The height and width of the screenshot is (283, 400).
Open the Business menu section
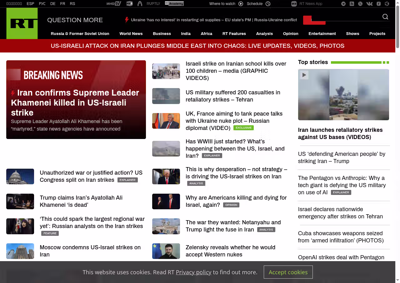pyautogui.click(x=162, y=34)
